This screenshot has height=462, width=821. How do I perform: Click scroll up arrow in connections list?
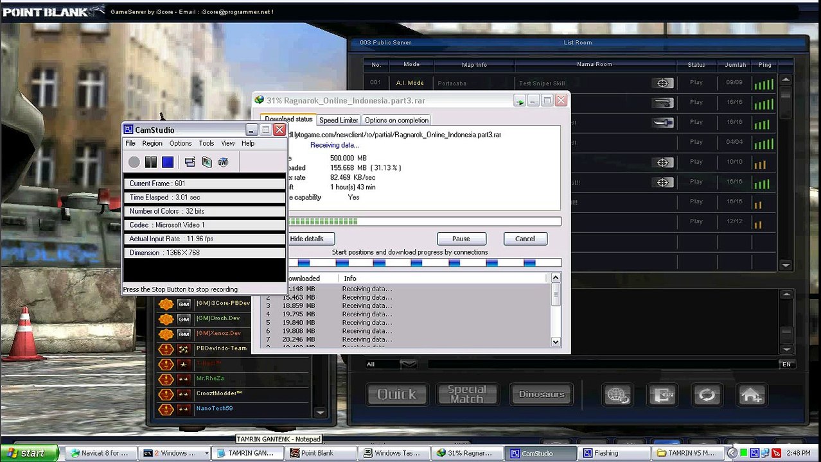(556, 278)
